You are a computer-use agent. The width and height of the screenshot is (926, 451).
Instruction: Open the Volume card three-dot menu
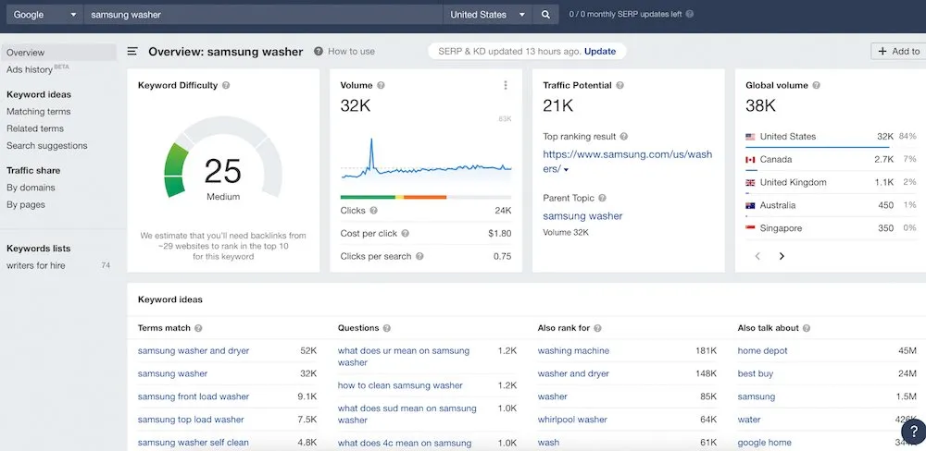506,86
